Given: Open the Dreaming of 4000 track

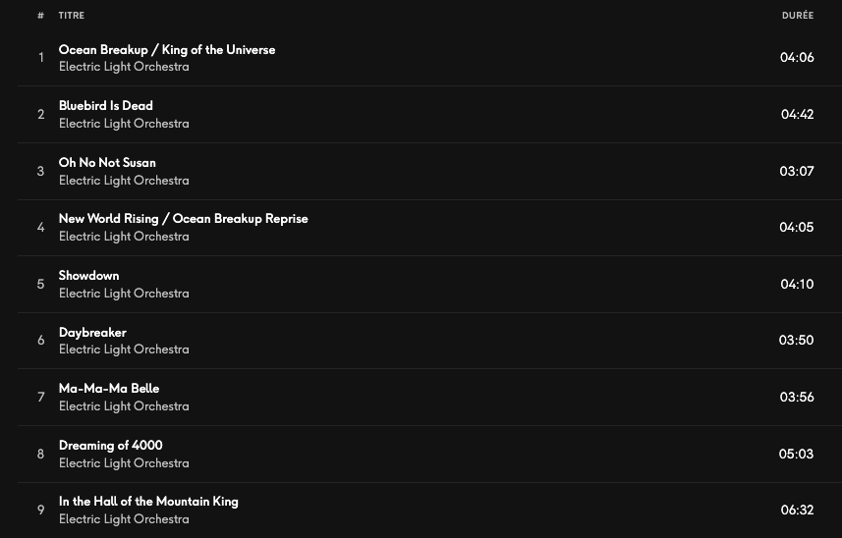Looking at the screenshot, I should pyautogui.click(x=110, y=446).
